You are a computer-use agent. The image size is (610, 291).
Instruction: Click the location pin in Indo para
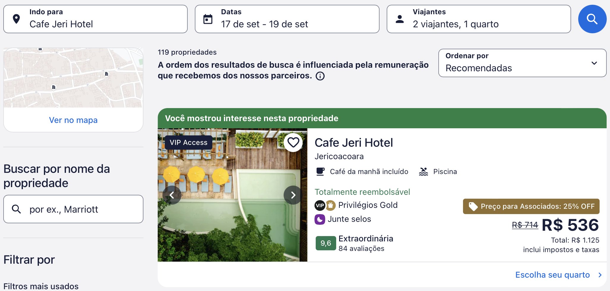click(x=16, y=19)
